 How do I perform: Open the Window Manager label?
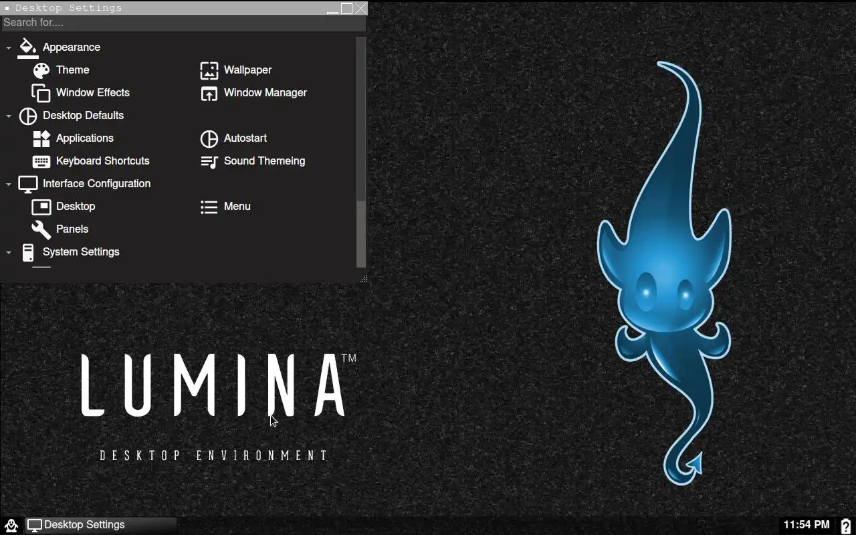265,93
